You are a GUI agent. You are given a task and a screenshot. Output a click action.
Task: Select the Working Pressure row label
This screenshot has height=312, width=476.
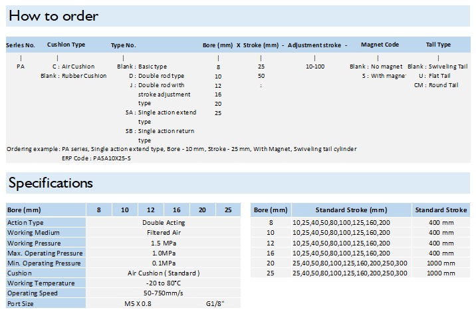[x=34, y=243]
